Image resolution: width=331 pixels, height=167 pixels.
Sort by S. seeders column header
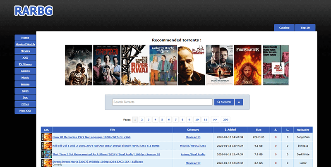pyautogui.click(x=276, y=130)
